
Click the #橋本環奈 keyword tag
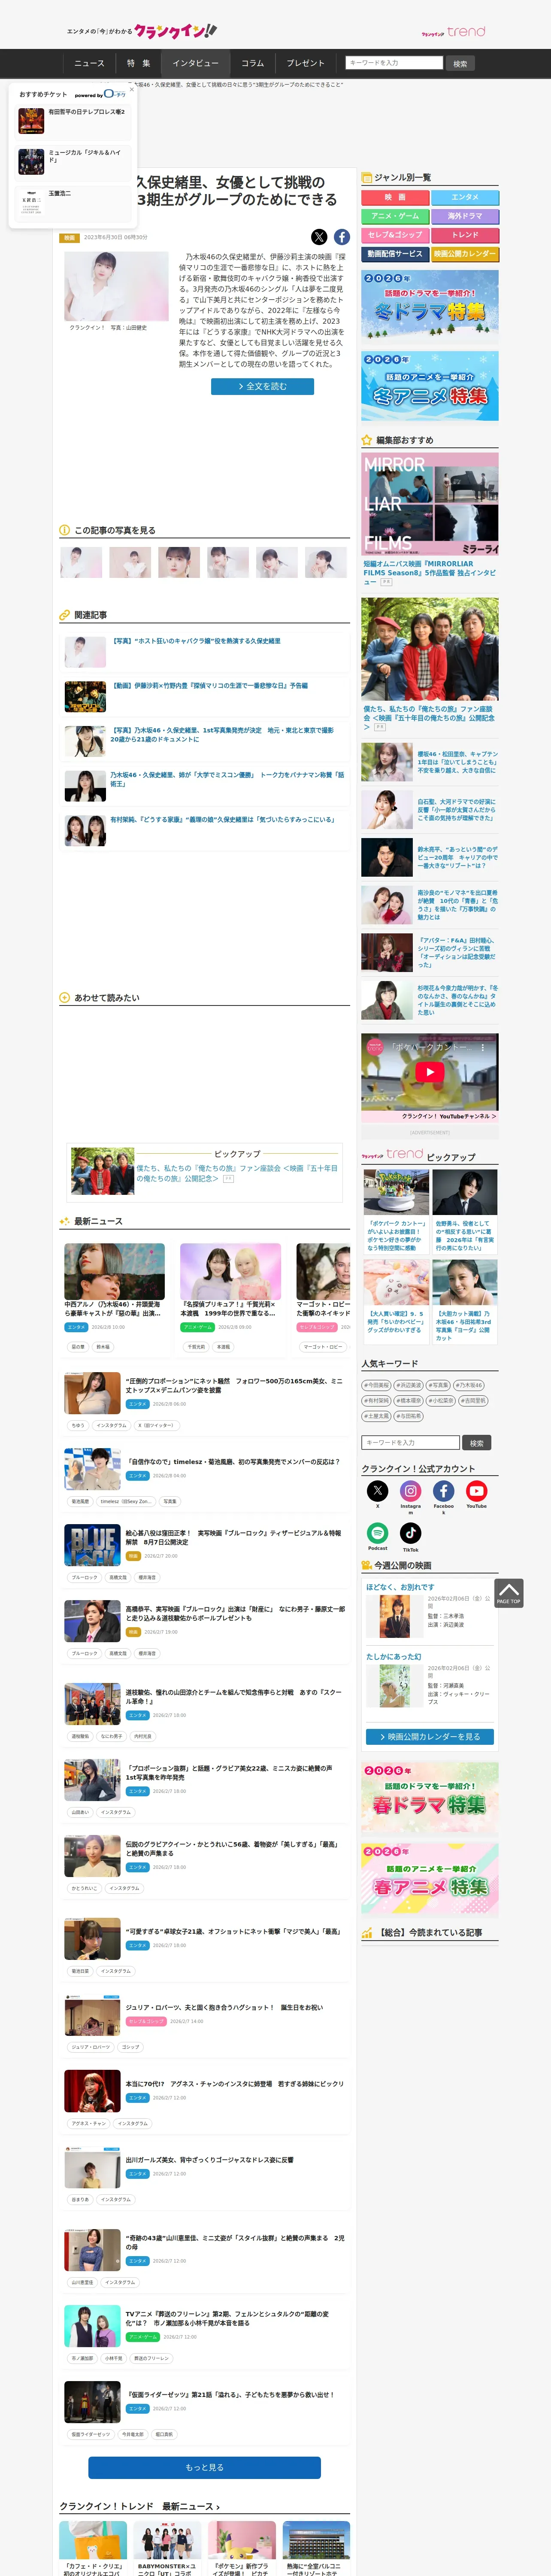pyautogui.click(x=408, y=1400)
